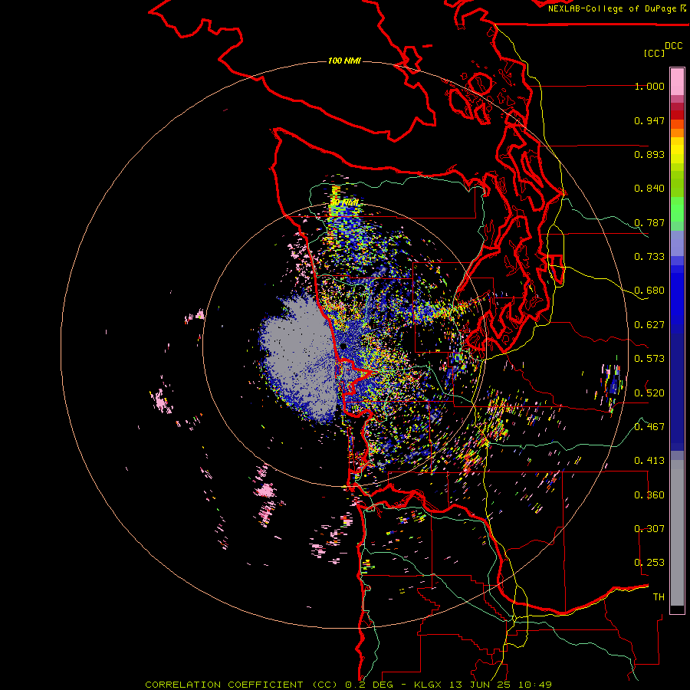Screen dimensions: 690x690
Task: Click the [CC] units label
Action: click(654, 53)
